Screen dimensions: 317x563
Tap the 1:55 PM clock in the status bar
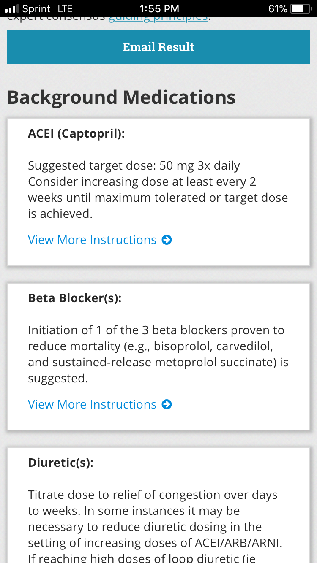point(159,8)
